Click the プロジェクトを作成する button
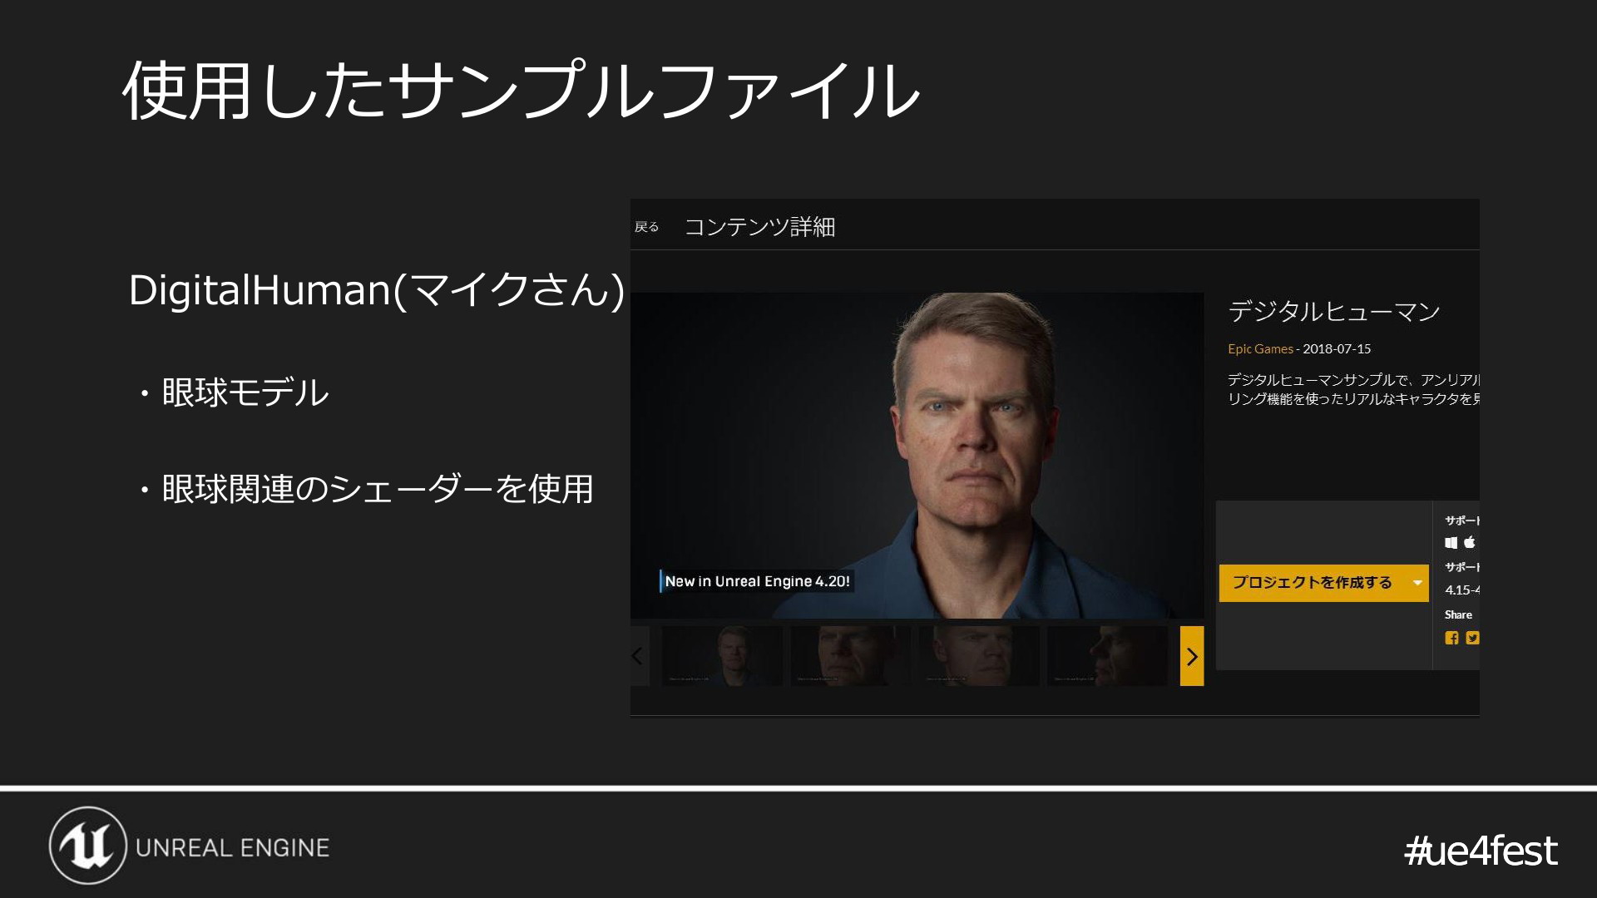1597x898 pixels. pyautogui.click(x=1313, y=583)
